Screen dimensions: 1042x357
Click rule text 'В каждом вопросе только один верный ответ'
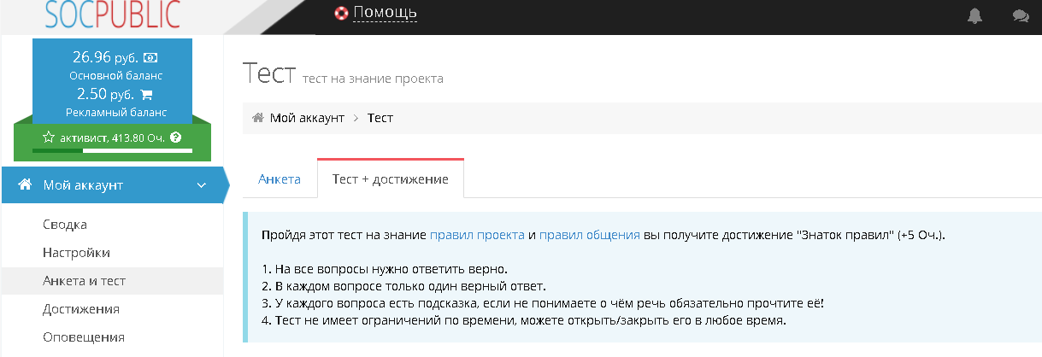click(x=403, y=285)
